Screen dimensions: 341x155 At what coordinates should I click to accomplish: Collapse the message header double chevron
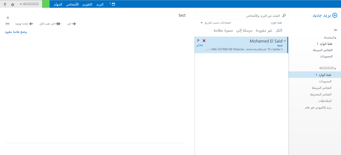tap(8, 18)
